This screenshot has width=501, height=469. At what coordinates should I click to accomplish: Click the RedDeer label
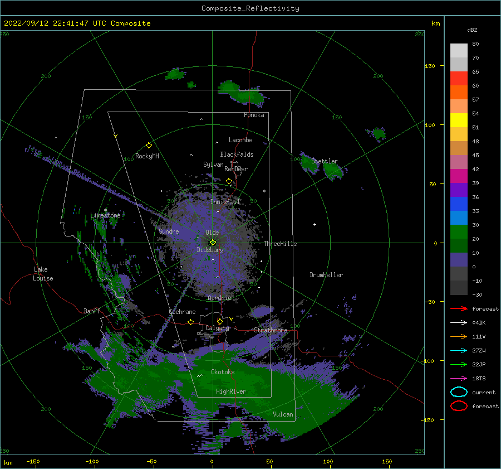click(236, 169)
